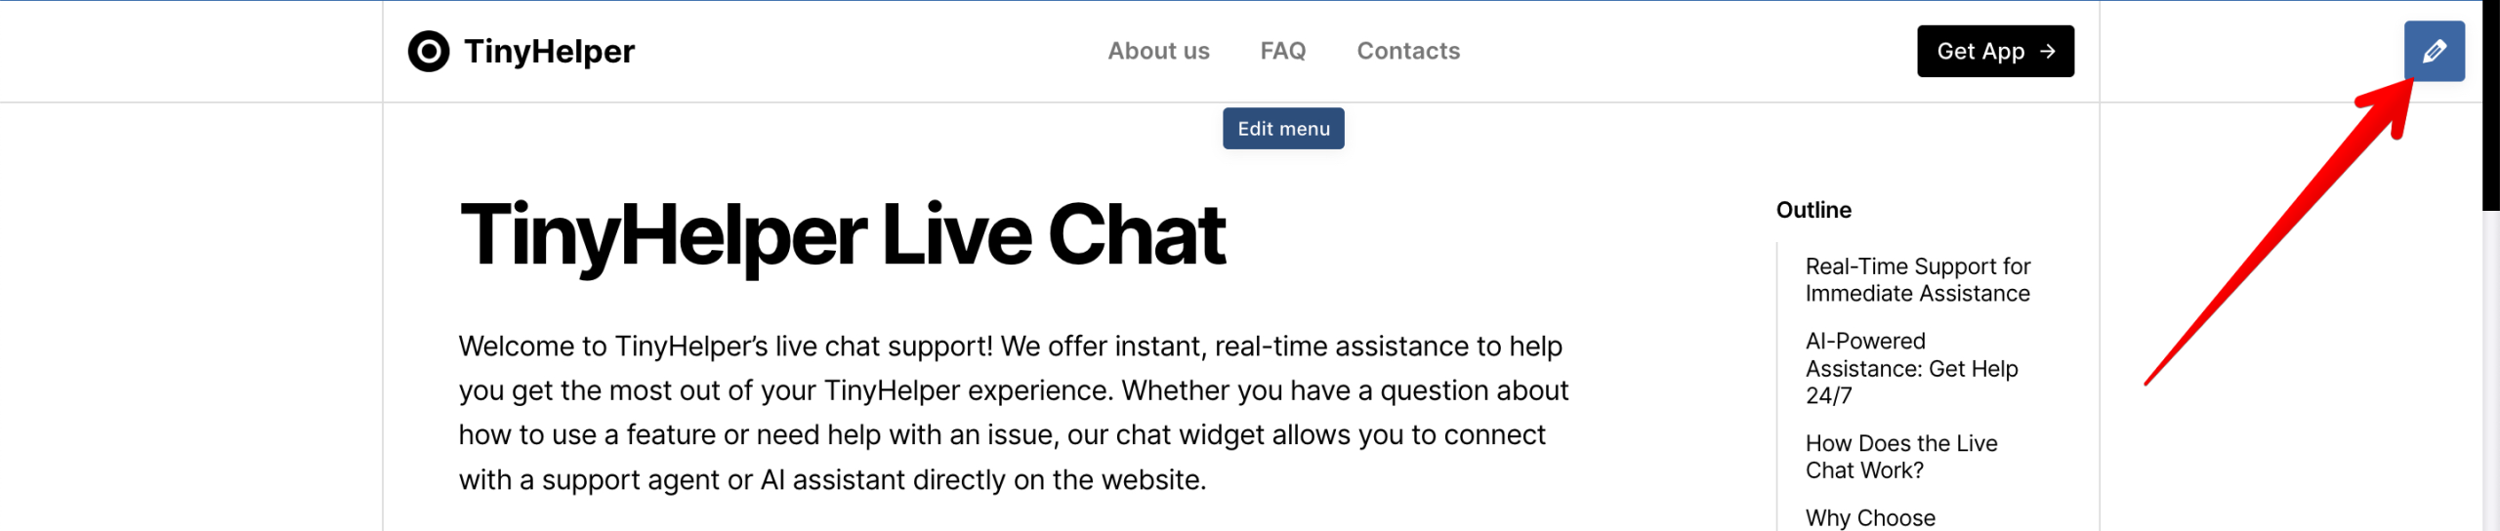Click the arrow icon inside Get App
Image resolution: width=2500 pixels, height=531 pixels.
2048,51
